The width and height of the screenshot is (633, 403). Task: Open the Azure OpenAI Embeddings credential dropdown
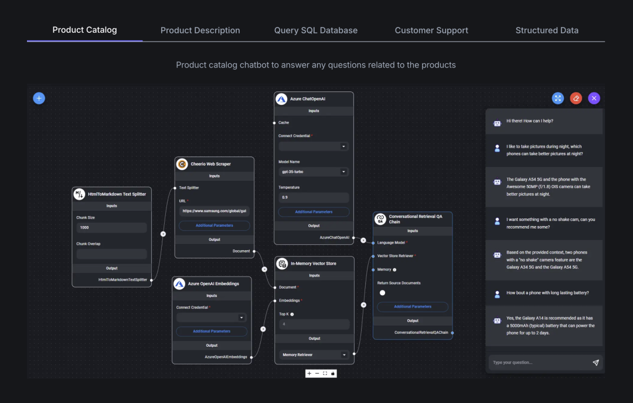(x=211, y=317)
